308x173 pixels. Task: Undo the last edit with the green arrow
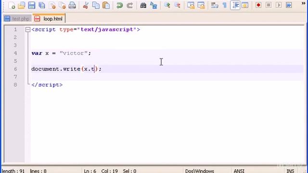pyautogui.click(x=119, y=5)
